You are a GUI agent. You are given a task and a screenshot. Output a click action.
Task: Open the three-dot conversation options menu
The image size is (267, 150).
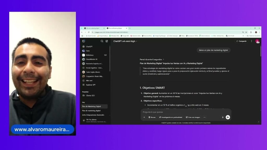pyautogui.click(x=251, y=41)
